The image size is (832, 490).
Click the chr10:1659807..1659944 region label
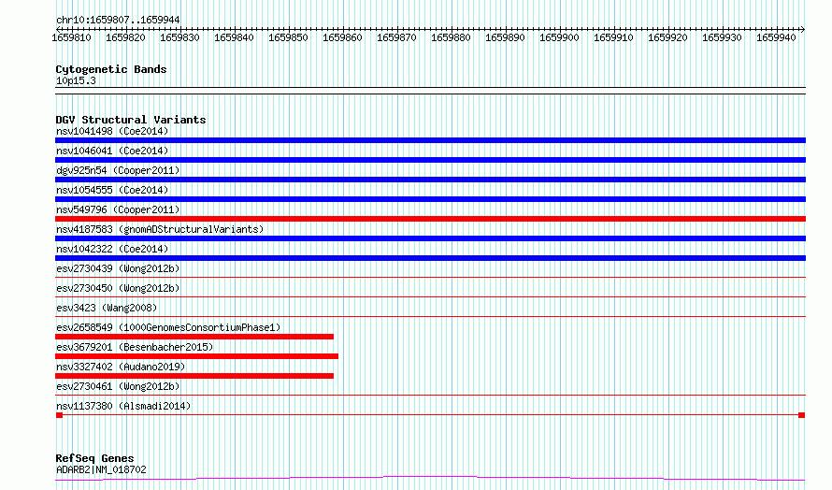tap(118, 21)
